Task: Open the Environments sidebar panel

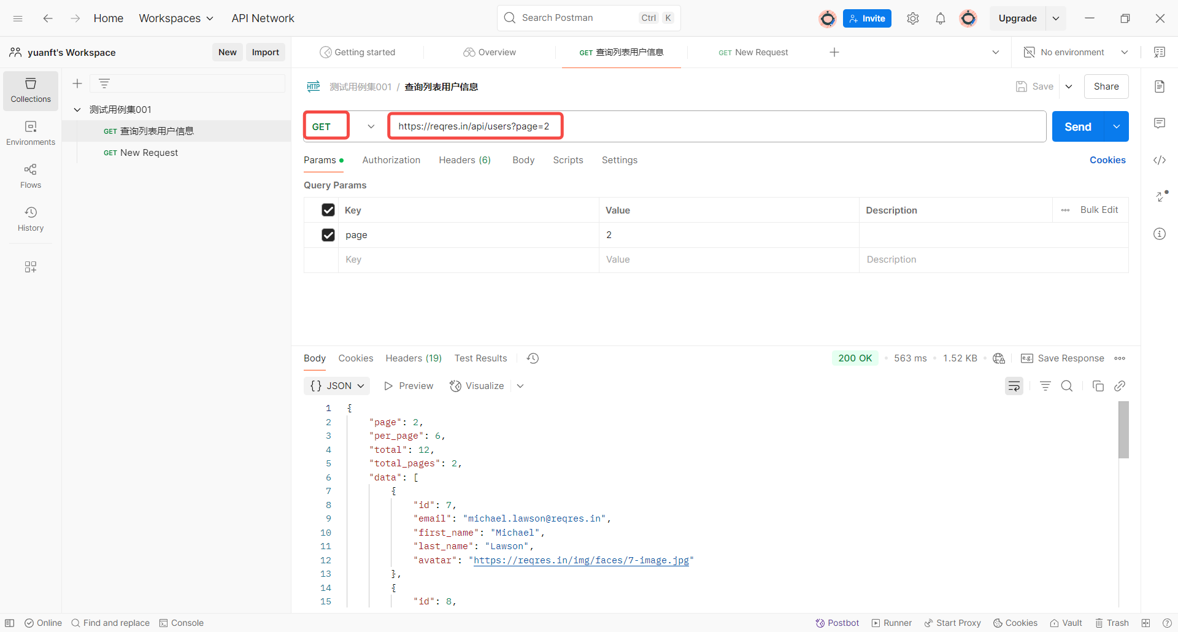Action: [31, 134]
